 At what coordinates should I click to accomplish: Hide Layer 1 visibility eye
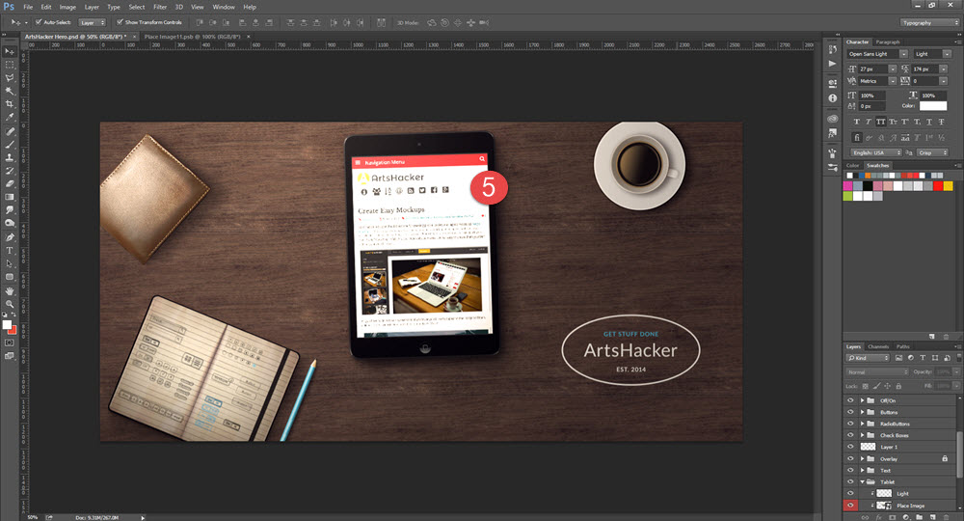pyautogui.click(x=851, y=447)
